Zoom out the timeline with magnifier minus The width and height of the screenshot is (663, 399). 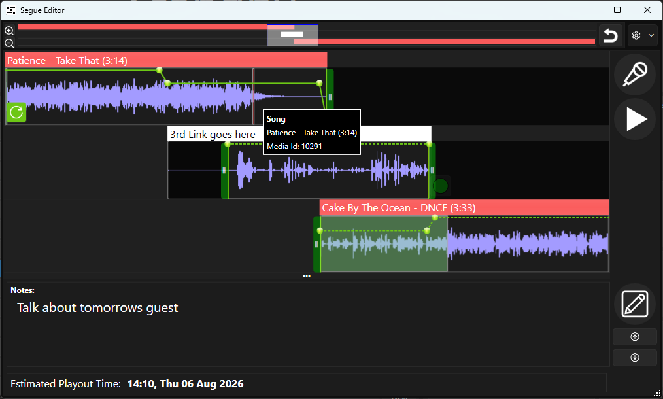coord(9,43)
